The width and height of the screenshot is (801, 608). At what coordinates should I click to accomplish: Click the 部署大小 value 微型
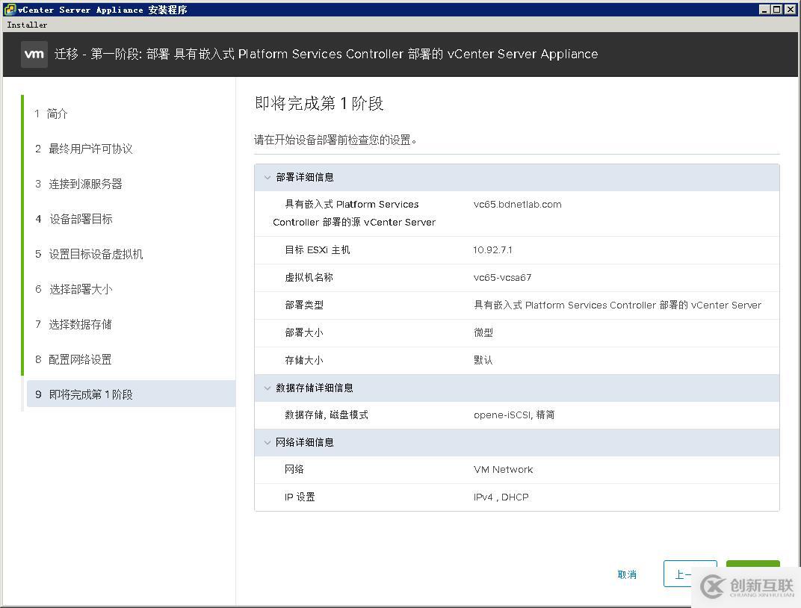(483, 333)
